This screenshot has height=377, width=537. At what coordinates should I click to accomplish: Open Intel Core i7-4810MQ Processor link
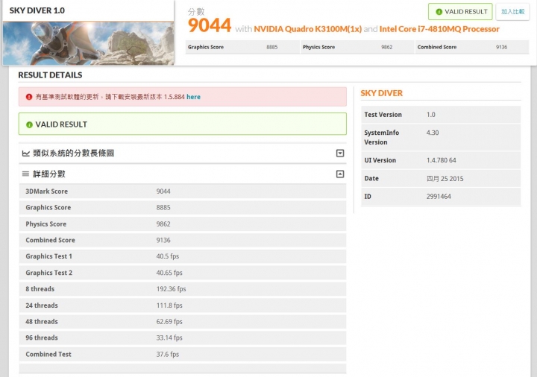(x=439, y=29)
